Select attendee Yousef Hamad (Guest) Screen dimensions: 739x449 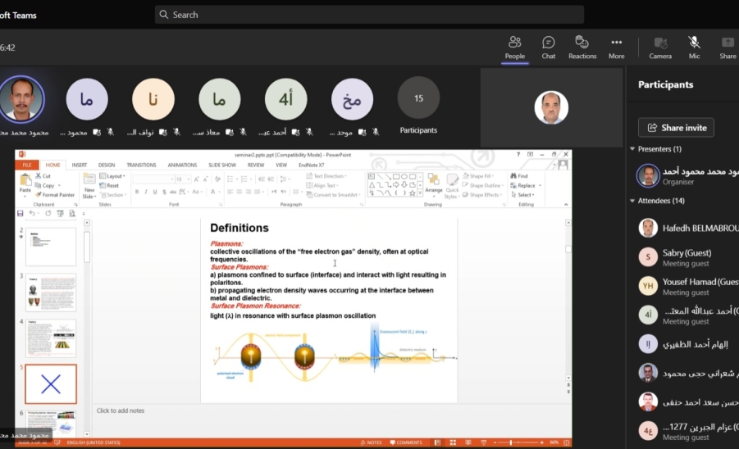point(688,286)
